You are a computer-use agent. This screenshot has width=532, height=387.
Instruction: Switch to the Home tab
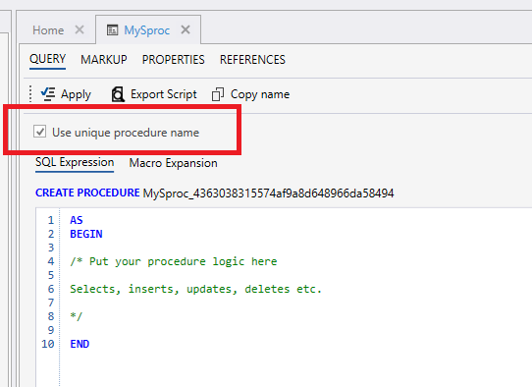tap(48, 30)
